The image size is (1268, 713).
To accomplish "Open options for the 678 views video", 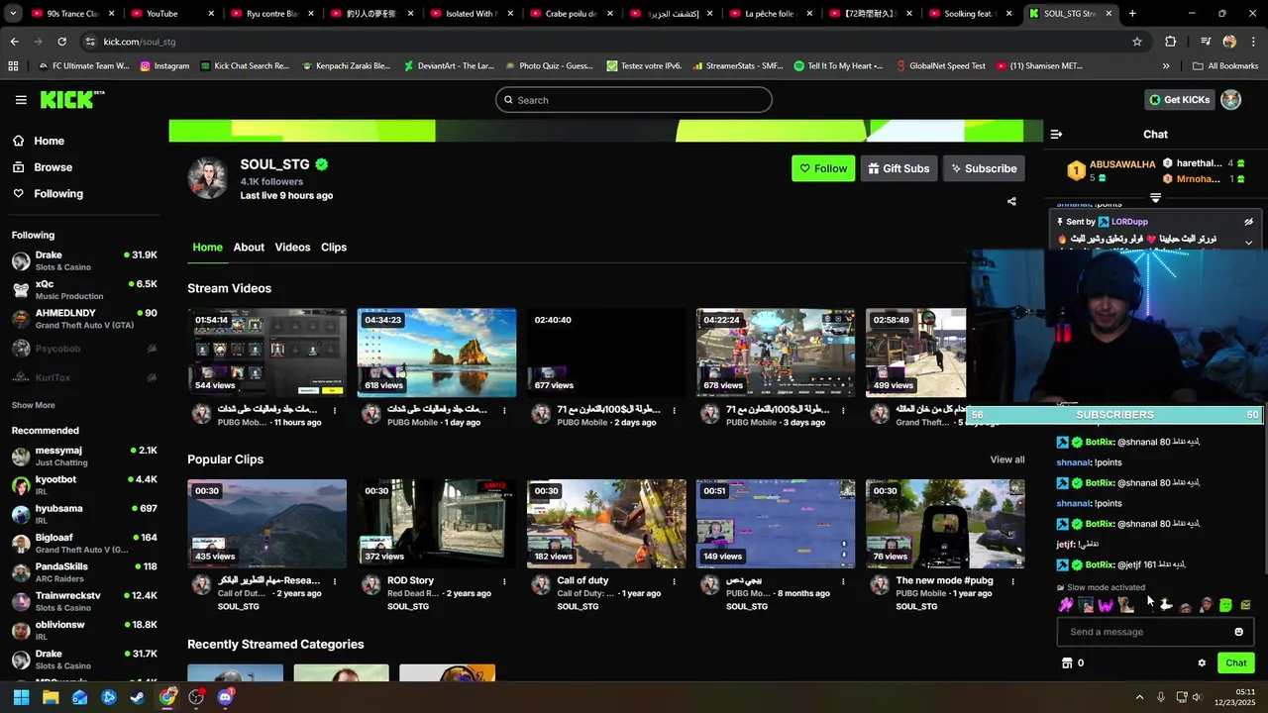I will 843,410.
